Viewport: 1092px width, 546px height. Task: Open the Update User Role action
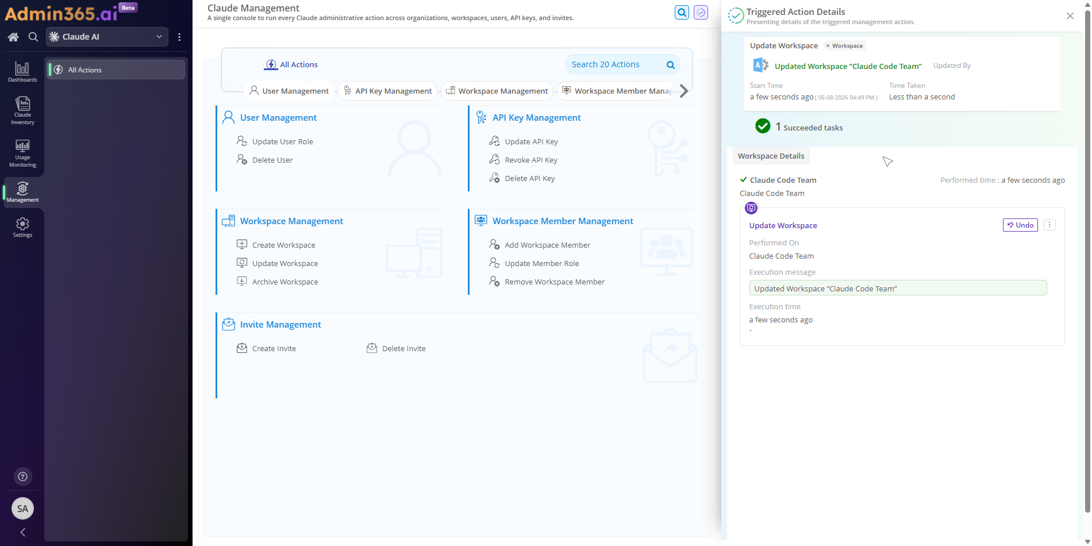coord(275,141)
